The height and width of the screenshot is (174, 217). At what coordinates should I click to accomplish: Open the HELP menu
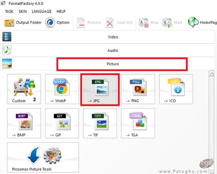click(61, 12)
